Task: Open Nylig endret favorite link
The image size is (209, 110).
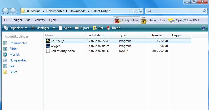Action: click(18, 60)
